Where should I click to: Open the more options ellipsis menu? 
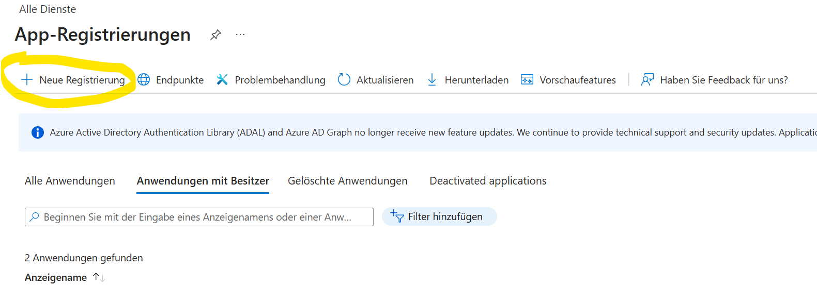[240, 35]
